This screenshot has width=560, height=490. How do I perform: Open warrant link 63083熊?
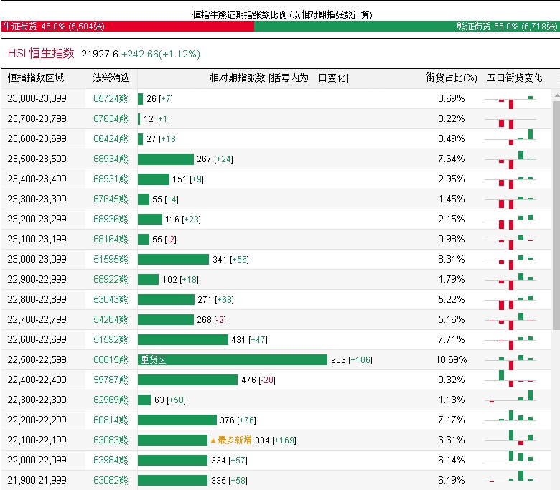111,440
